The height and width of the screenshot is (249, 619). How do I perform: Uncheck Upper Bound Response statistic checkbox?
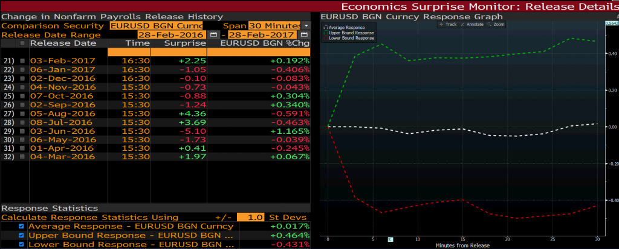[21, 235]
